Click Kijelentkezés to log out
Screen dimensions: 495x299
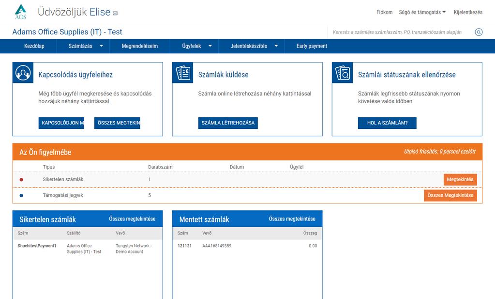468,12
